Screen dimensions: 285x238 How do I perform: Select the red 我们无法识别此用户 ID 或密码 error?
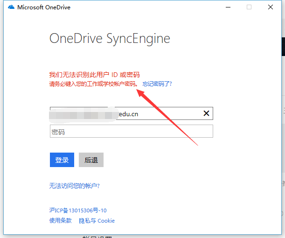[x=94, y=75]
